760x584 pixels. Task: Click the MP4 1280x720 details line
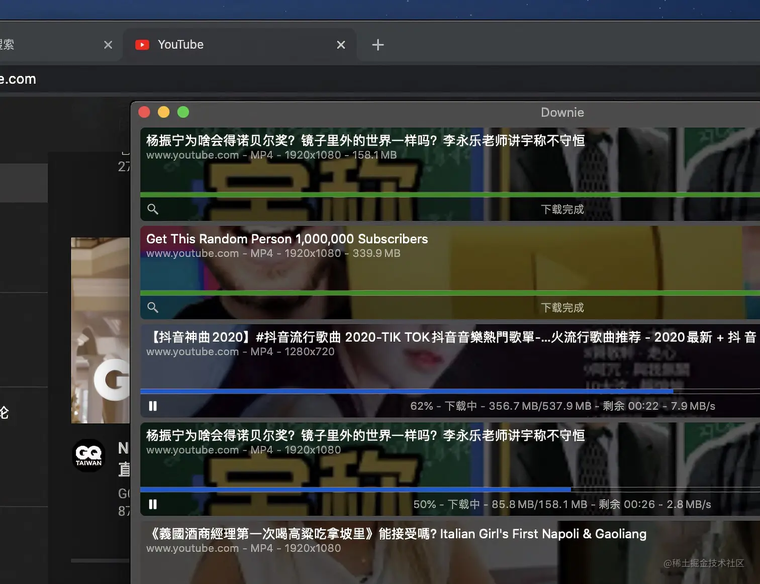click(240, 352)
